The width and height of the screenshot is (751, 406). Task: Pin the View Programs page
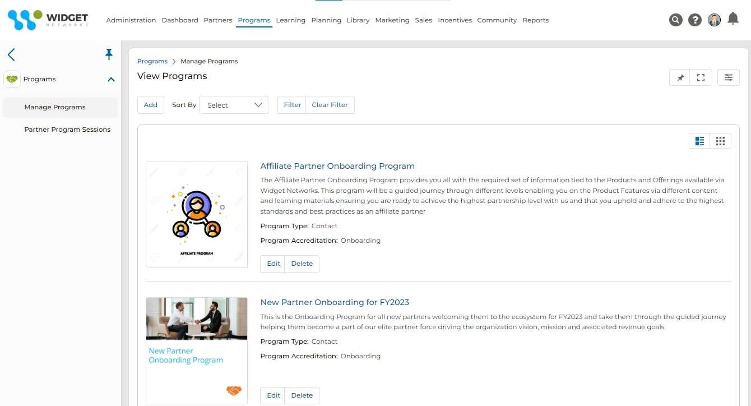(680, 78)
